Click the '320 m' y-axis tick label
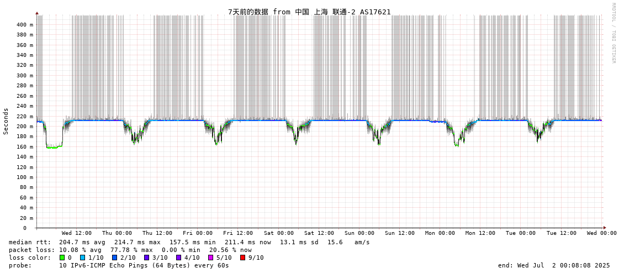Screen dimensions: 619x273 [25, 65]
